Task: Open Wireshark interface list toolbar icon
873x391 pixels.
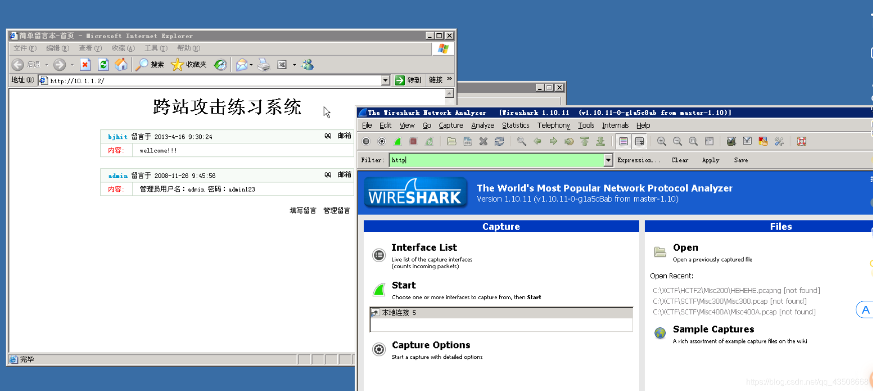Action: [366, 141]
